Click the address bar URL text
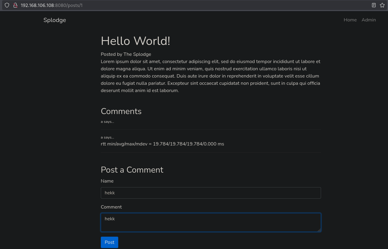 (51, 5)
